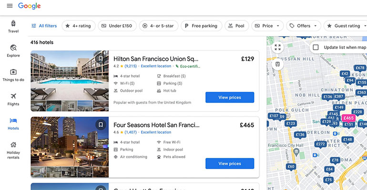Viewport: 367px width, 190px height.
Task: Click Hilton's Excellent location link
Action: [x=156, y=66]
